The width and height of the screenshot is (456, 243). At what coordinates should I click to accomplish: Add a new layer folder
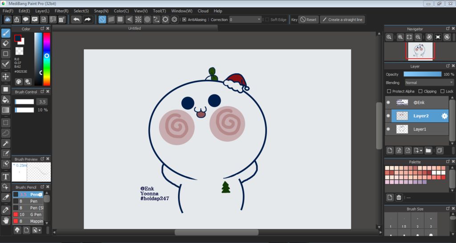(x=428, y=151)
